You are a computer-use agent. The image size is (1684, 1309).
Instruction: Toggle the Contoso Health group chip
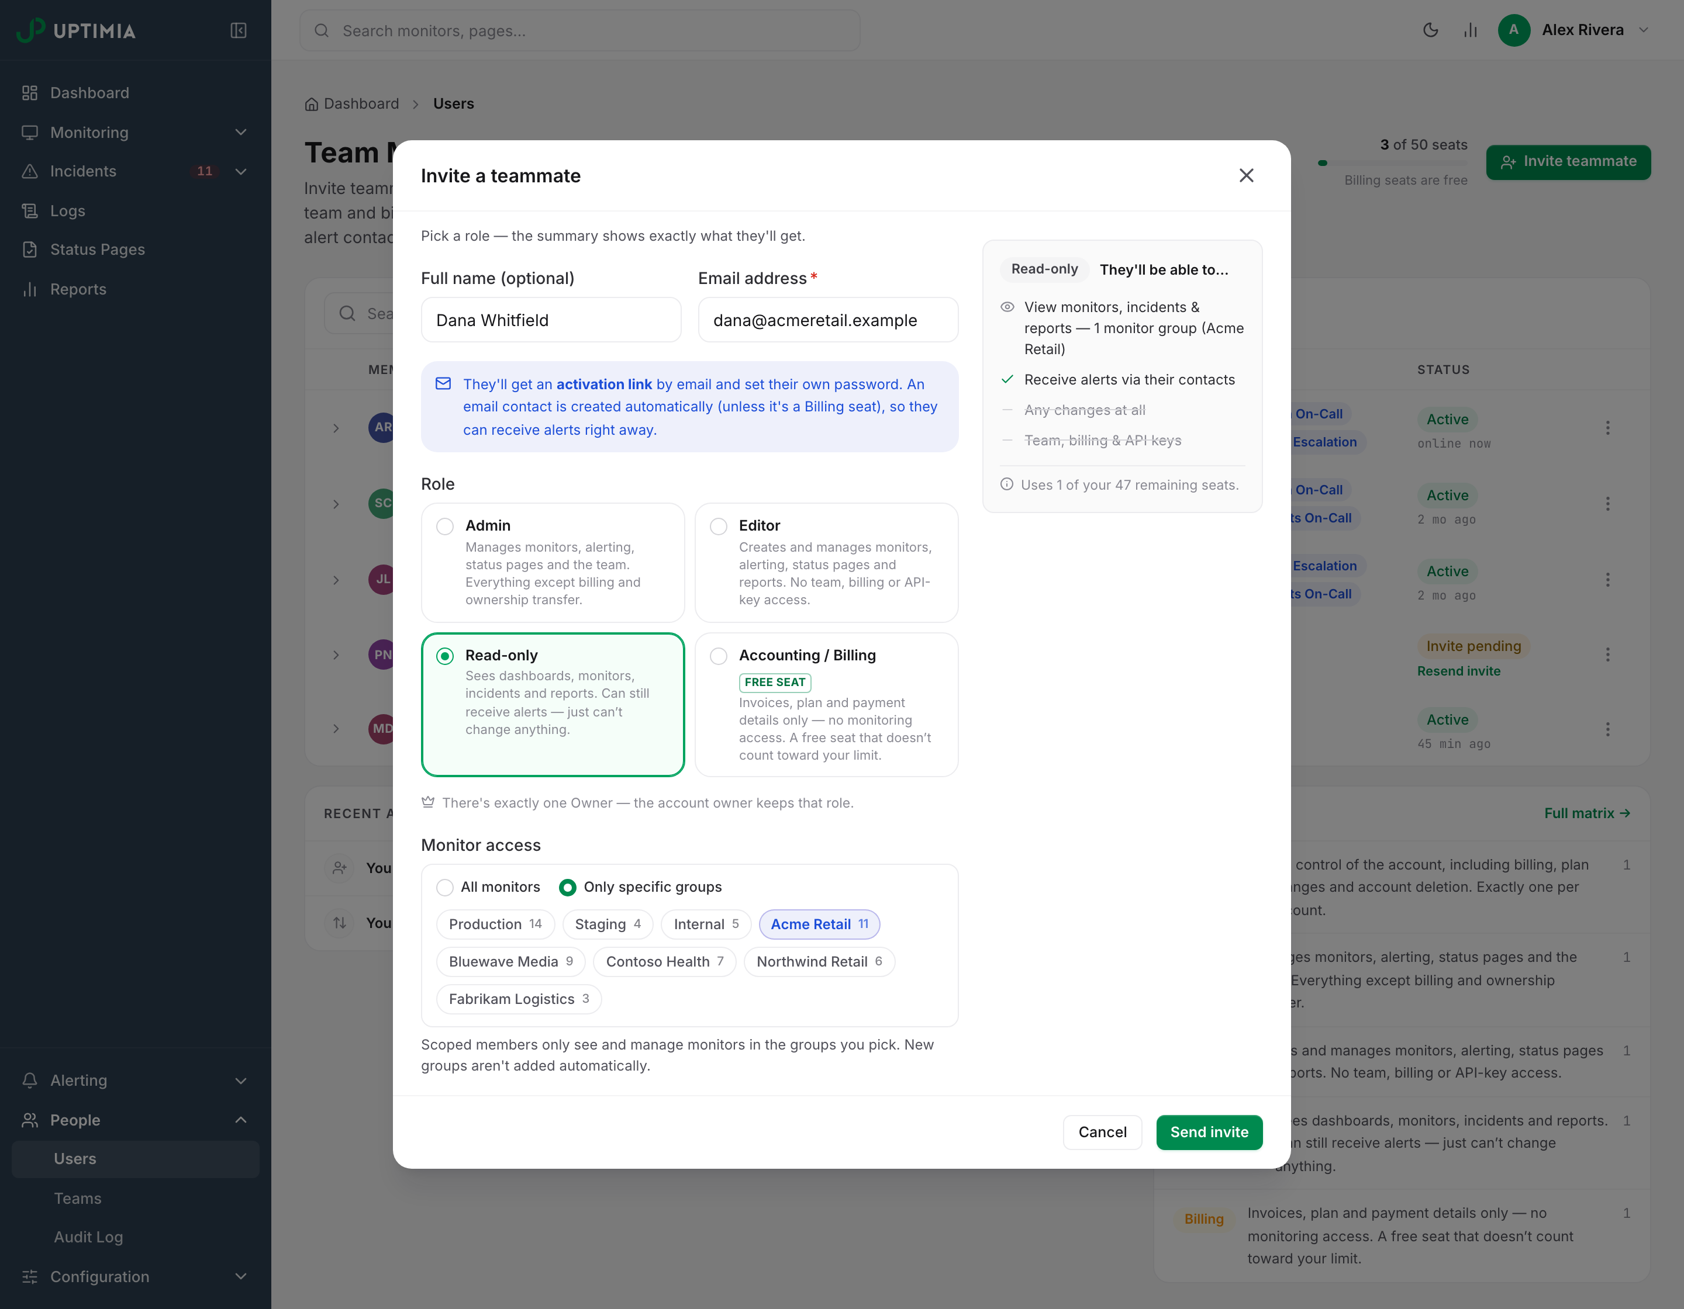pyautogui.click(x=665, y=961)
